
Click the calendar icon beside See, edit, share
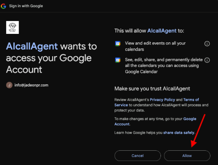tap(118, 60)
